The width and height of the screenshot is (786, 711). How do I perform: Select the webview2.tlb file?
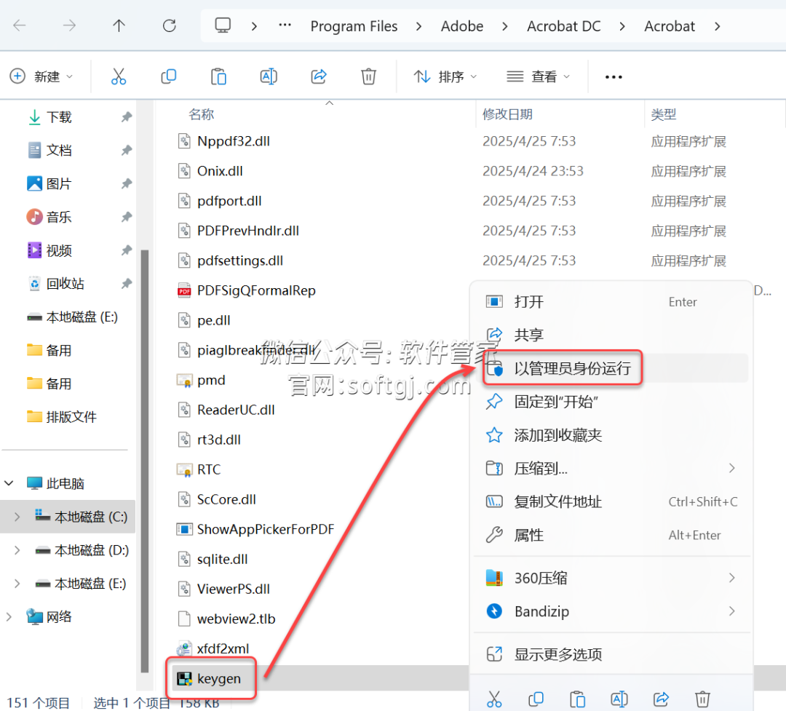(236, 619)
